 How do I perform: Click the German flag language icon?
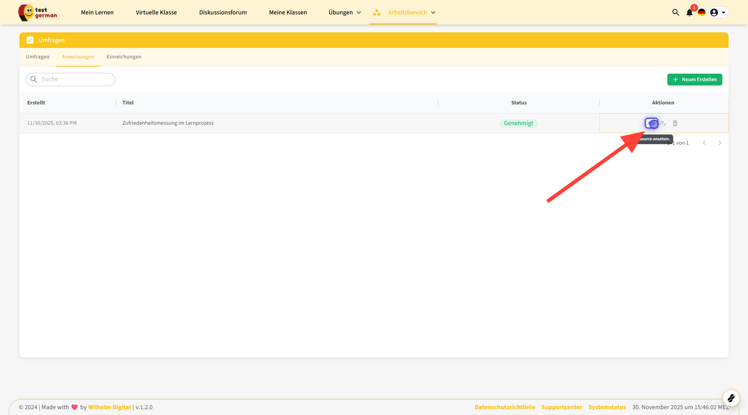point(702,12)
